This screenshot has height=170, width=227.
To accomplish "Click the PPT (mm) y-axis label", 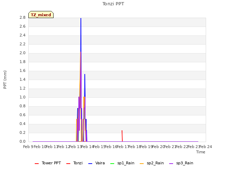I will click(x=5, y=80).
